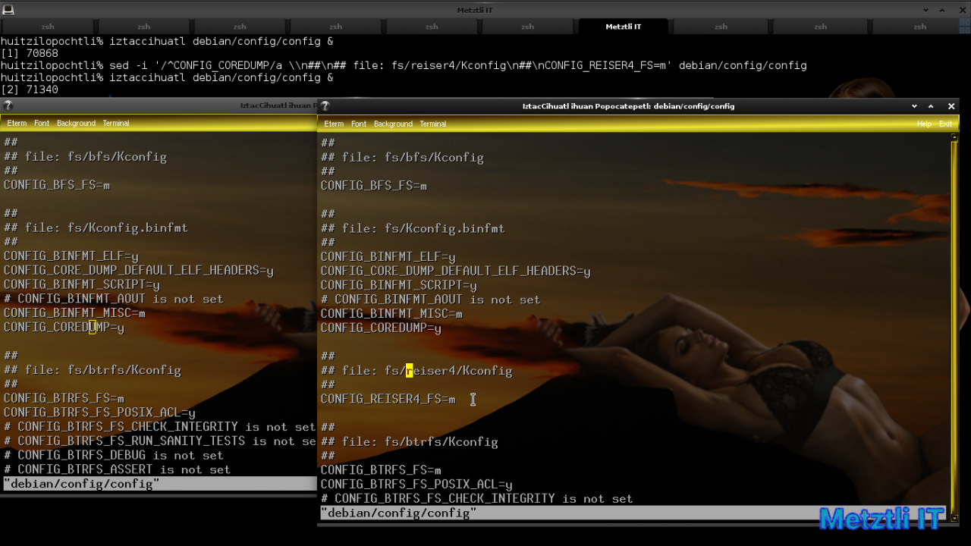Click the down chevron in the Metztli IT title bar
971x546 pixels.
pyautogui.click(x=926, y=10)
